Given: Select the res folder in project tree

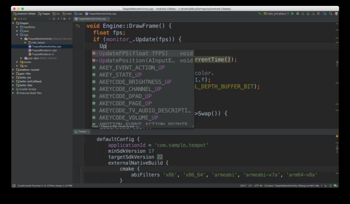Looking at the screenshot, I should pos(24,66).
